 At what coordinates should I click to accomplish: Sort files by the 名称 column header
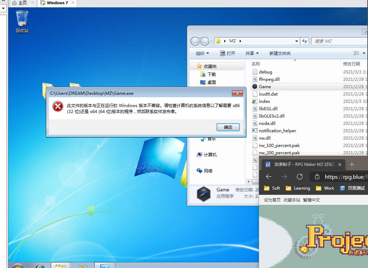pos(256,64)
